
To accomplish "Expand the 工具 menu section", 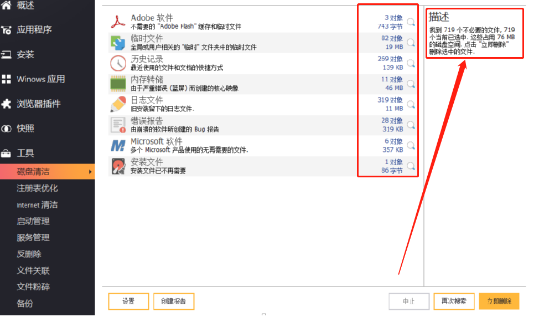I will pyautogui.click(x=25, y=153).
